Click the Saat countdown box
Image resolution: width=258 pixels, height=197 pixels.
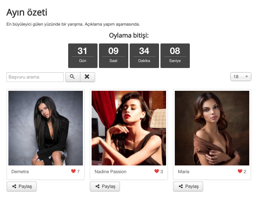click(x=113, y=55)
